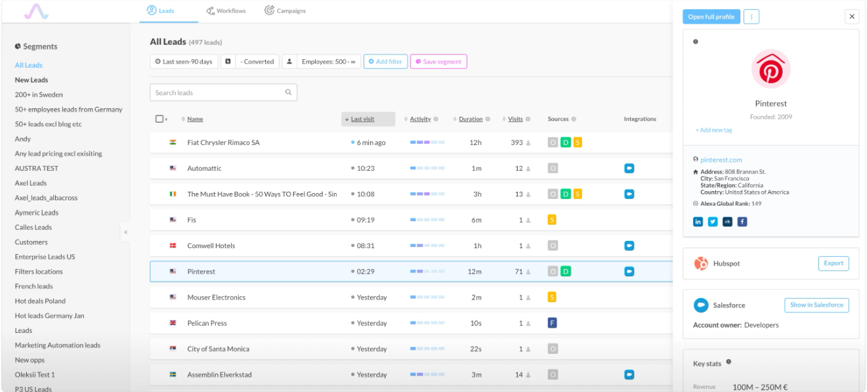Open the Last seen-90 days filter

click(184, 62)
